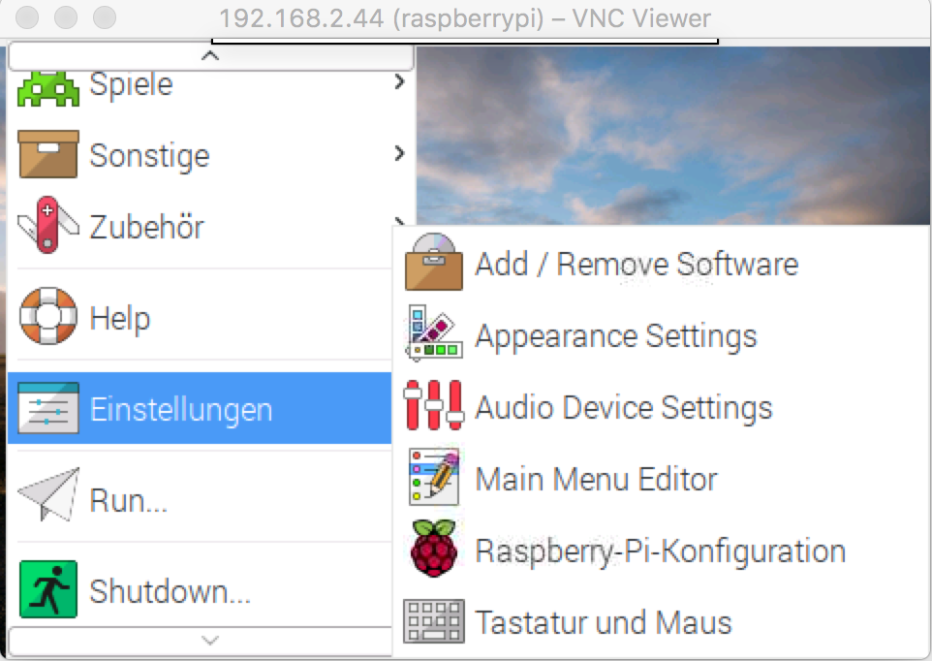Open Add / Remove Software

point(636,264)
